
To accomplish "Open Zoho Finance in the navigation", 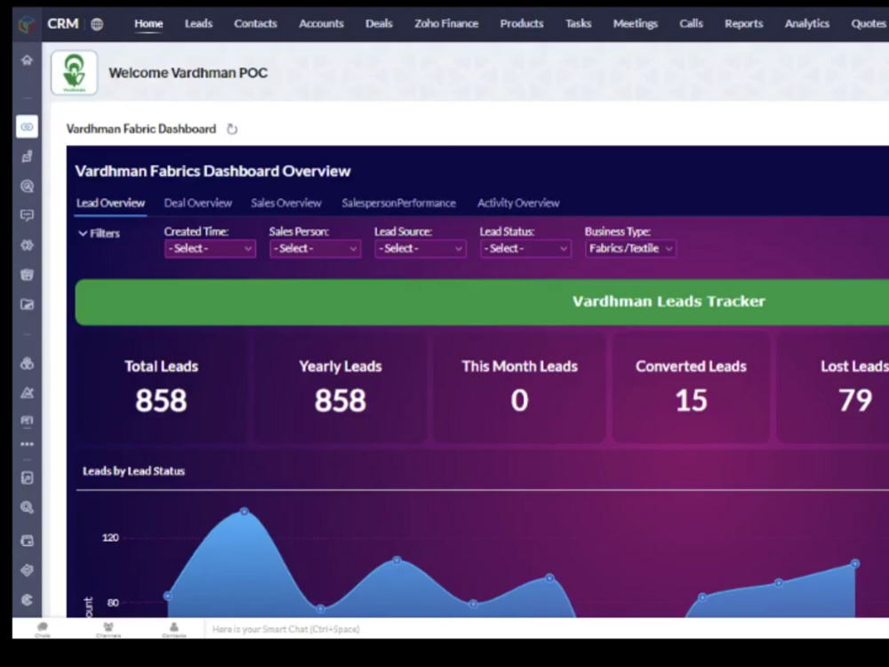I will point(446,24).
